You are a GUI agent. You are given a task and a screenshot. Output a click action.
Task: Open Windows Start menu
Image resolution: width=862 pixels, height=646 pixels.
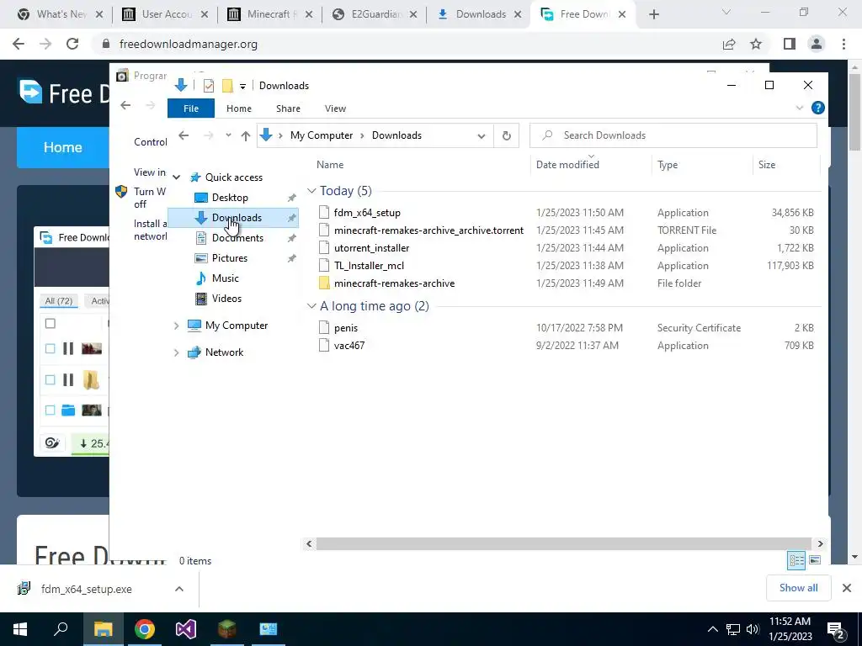point(20,629)
